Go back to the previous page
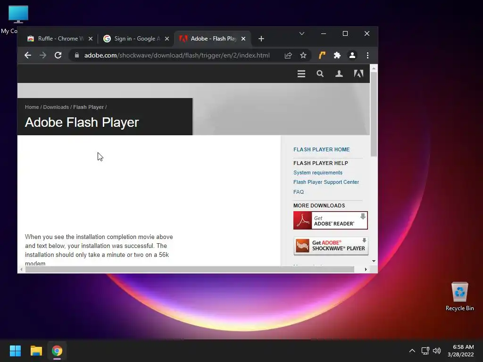Viewport: 483px width, 362px height. coord(28,56)
